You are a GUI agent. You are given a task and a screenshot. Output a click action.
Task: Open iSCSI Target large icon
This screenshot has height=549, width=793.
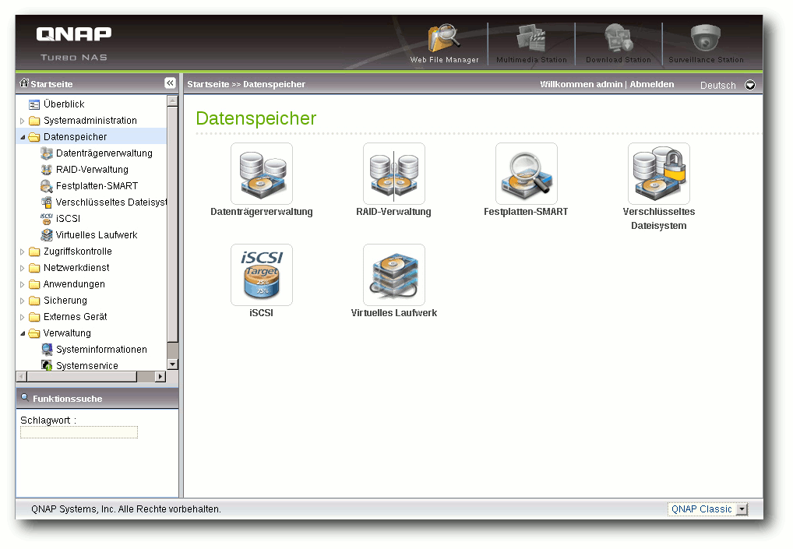click(x=262, y=274)
